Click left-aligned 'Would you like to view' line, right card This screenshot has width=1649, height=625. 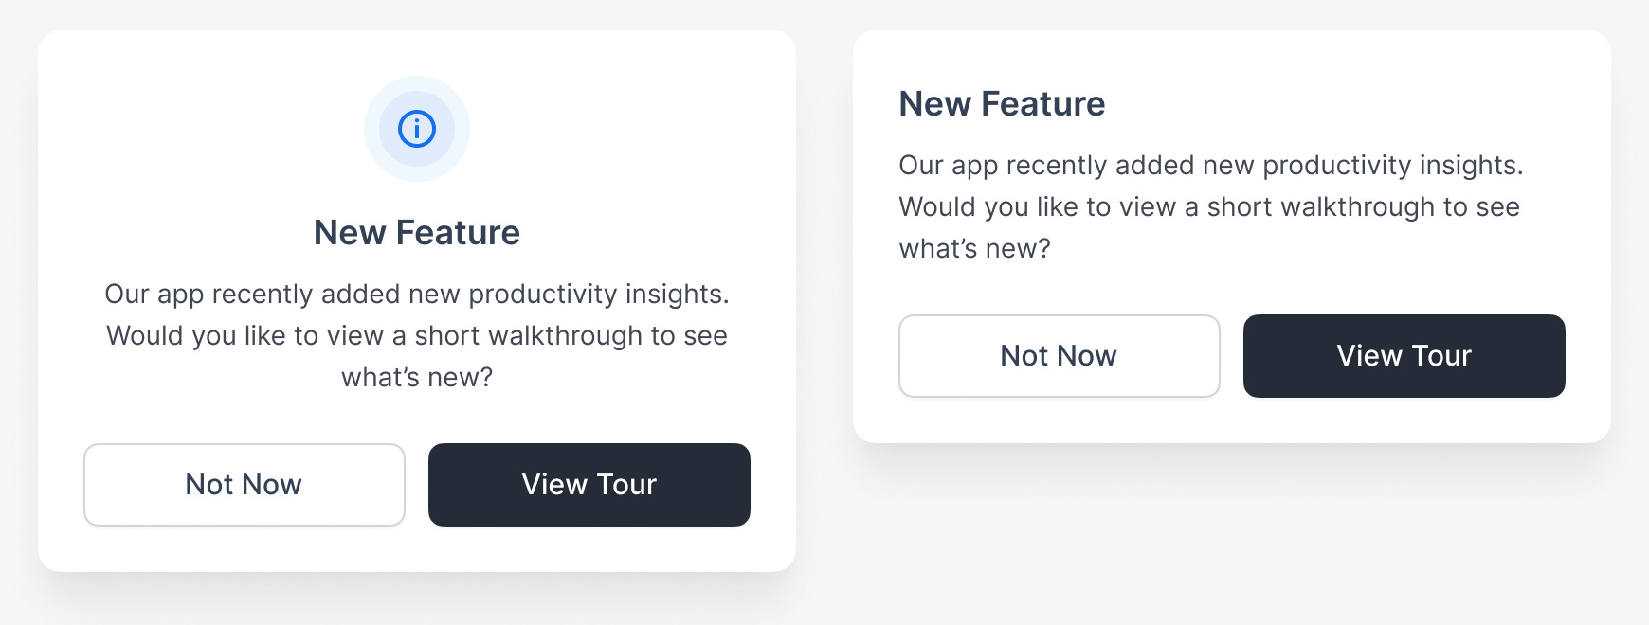point(1208,207)
